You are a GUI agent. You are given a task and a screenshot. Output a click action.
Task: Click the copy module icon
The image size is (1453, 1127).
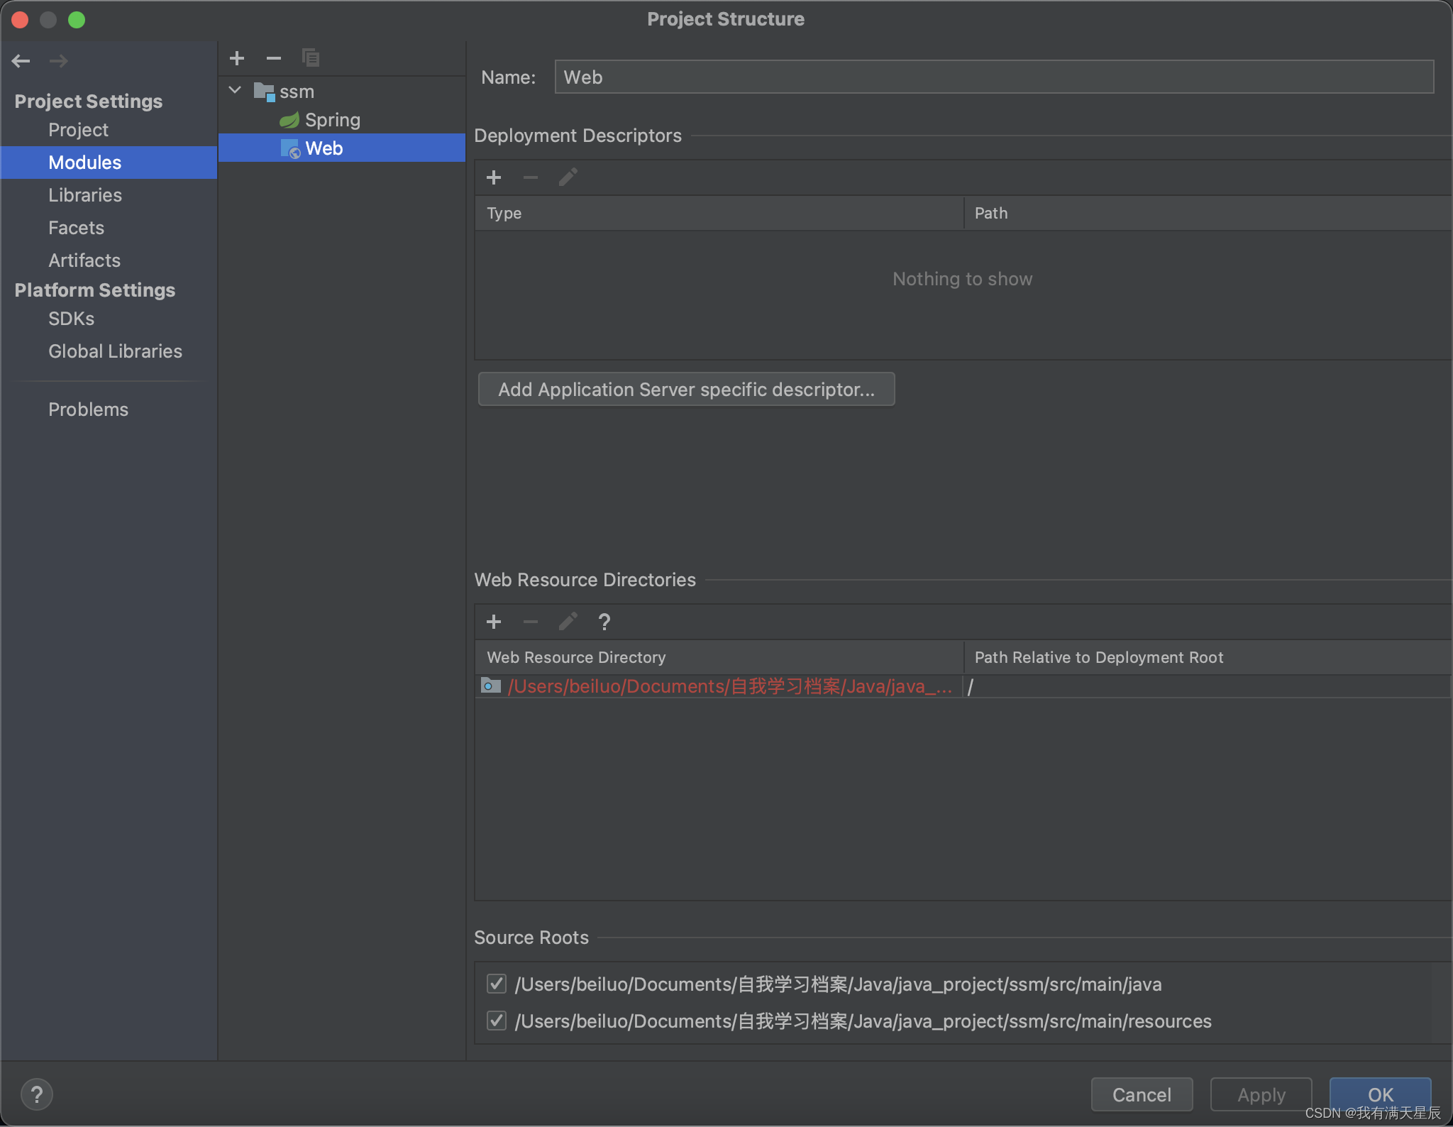(311, 58)
